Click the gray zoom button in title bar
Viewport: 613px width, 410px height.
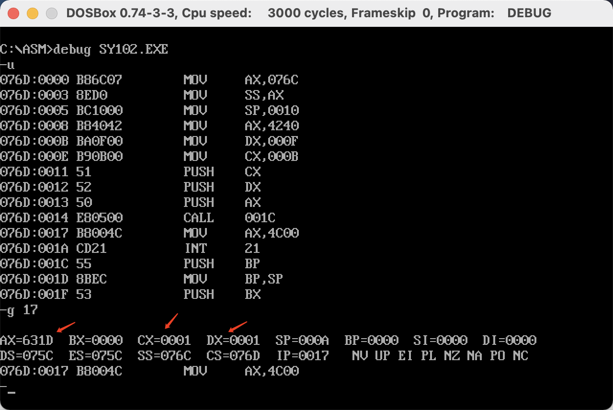[x=52, y=13]
